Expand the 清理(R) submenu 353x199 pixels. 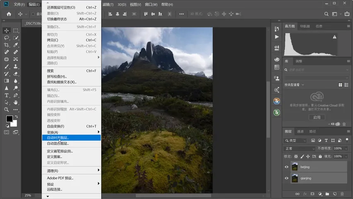71,171
